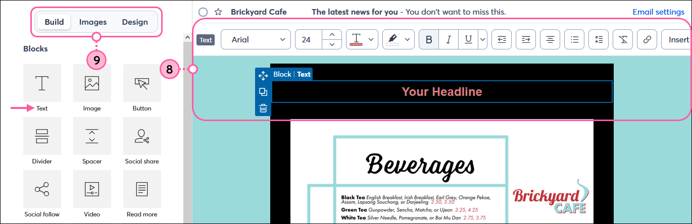Image resolution: width=692 pixels, height=224 pixels.
Task: Open text alignment options
Action: pyautogui.click(x=550, y=39)
